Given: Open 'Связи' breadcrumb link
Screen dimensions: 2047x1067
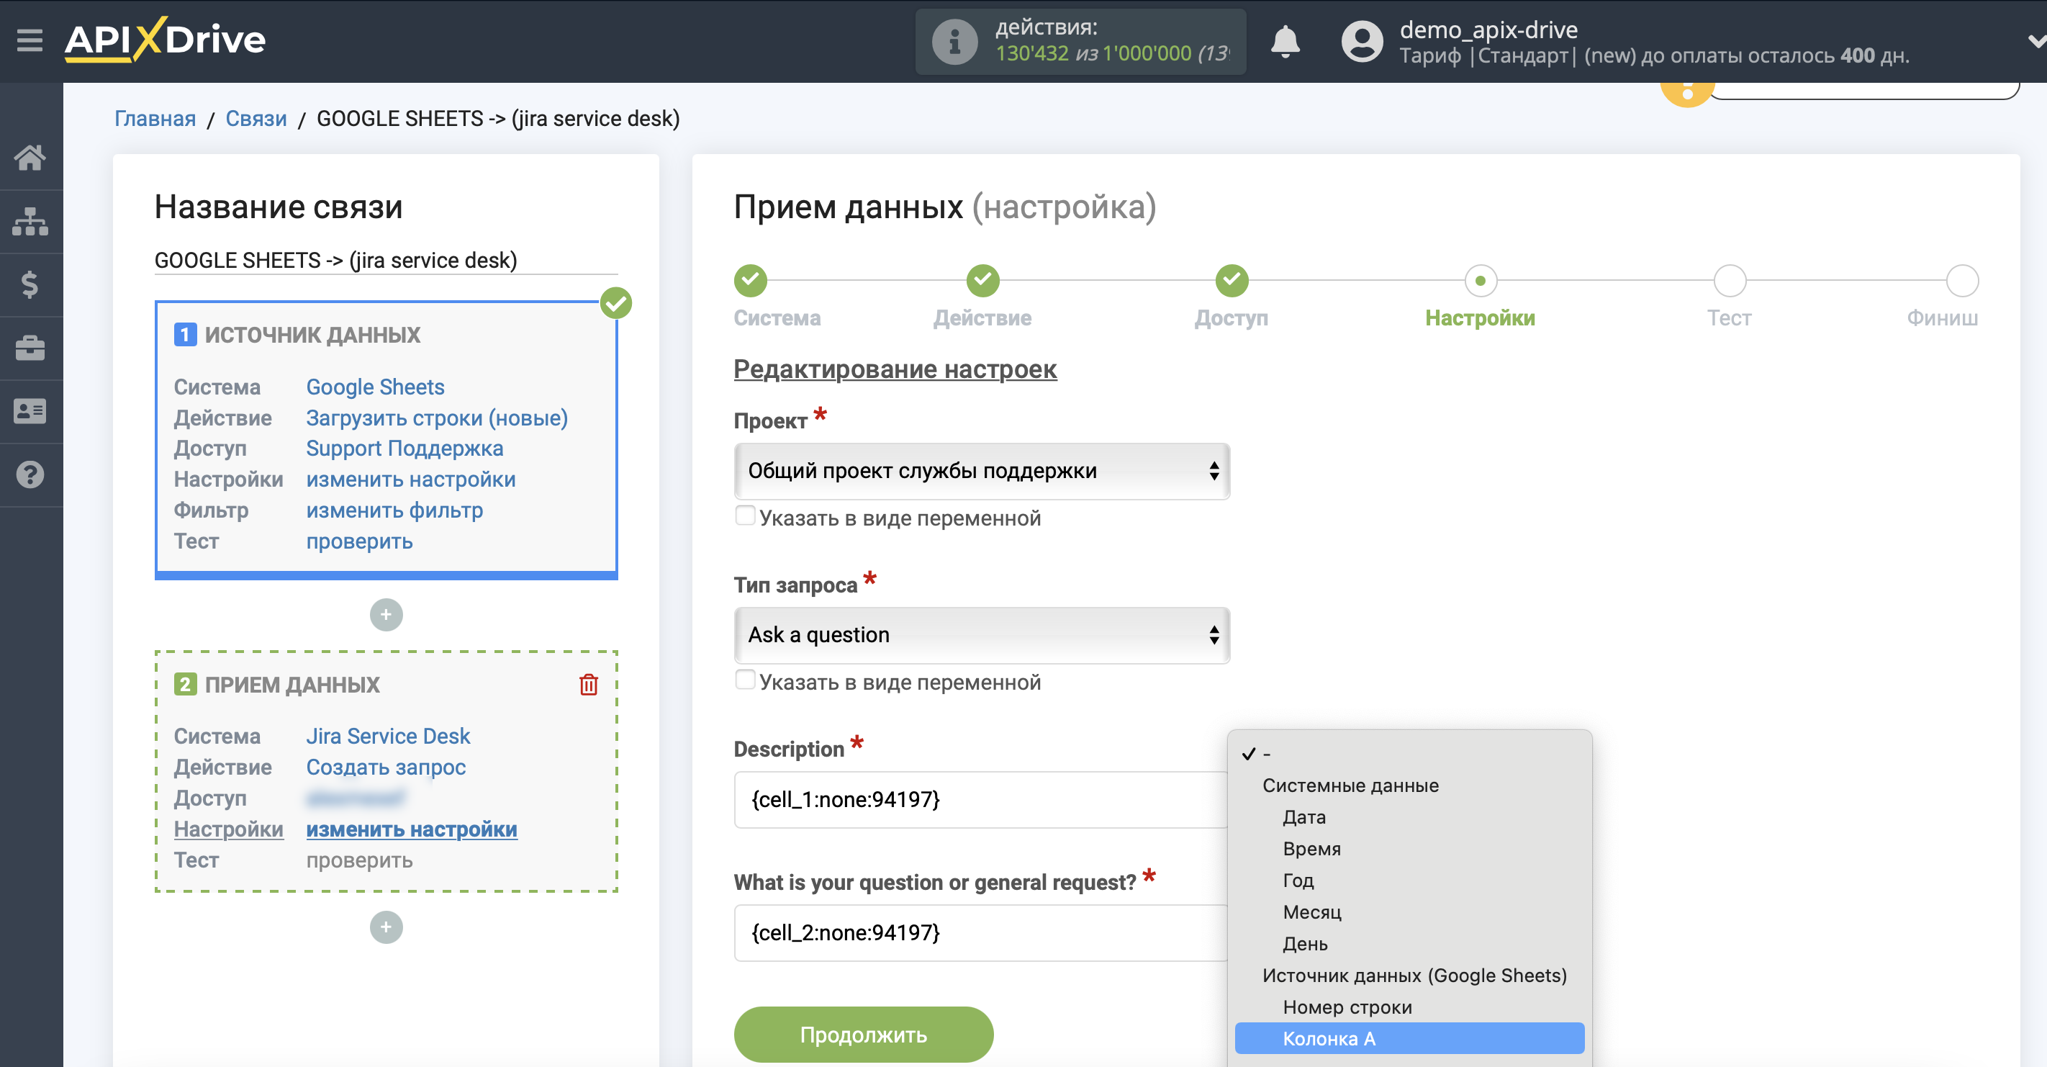Looking at the screenshot, I should point(256,120).
